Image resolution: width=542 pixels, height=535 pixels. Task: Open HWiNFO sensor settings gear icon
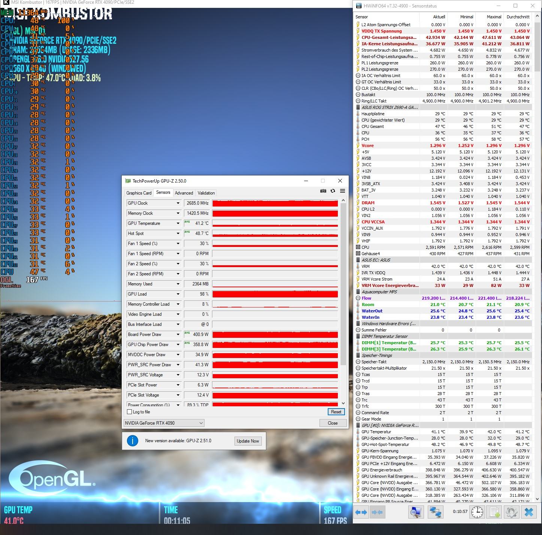512,512
